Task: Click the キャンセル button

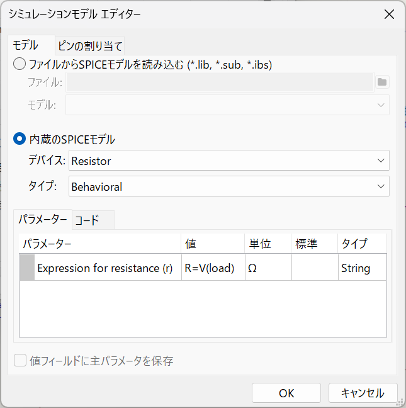Action: click(363, 393)
